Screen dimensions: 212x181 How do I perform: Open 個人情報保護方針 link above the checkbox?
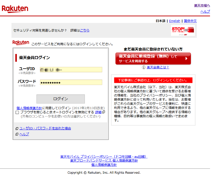tap(29, 108)
